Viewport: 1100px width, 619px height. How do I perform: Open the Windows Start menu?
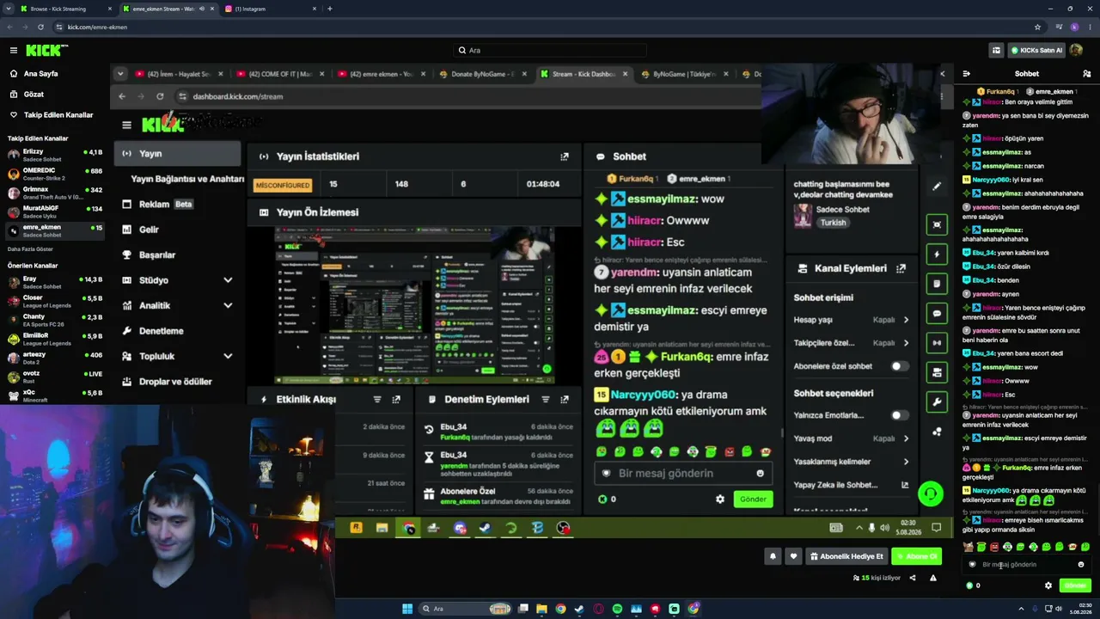click(x=407, y=609)
